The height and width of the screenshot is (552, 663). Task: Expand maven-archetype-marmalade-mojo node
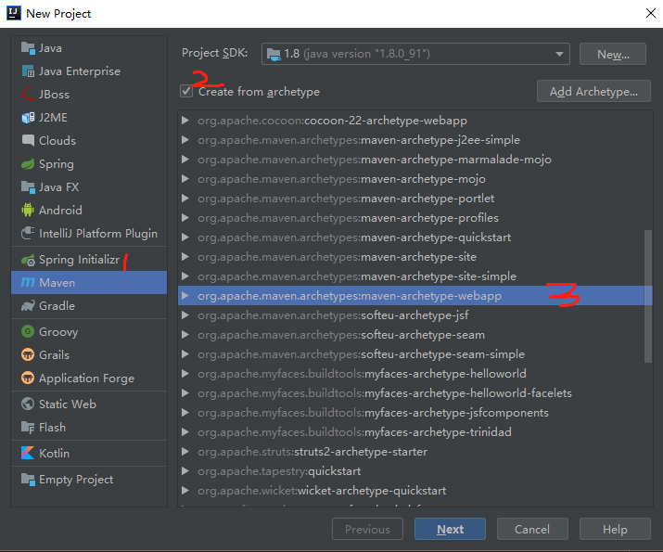[185, 160]
